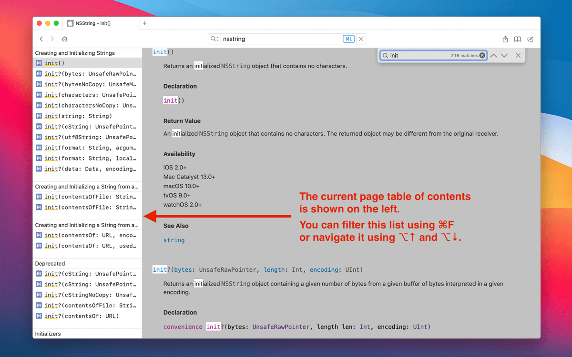Click the Availability heading

click(x=179, y=154)
